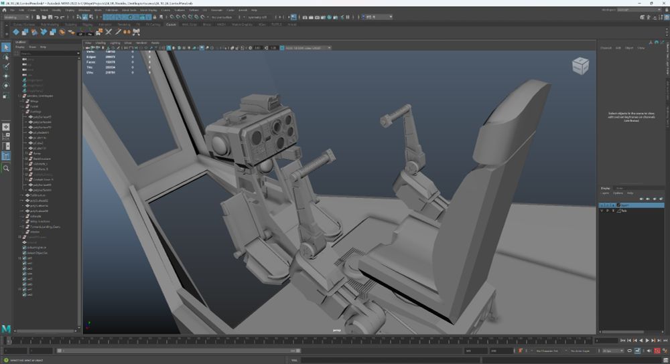Open the viewport color space dropdown
This screenshot has height=364, width=670.
(x=308, y=48)
